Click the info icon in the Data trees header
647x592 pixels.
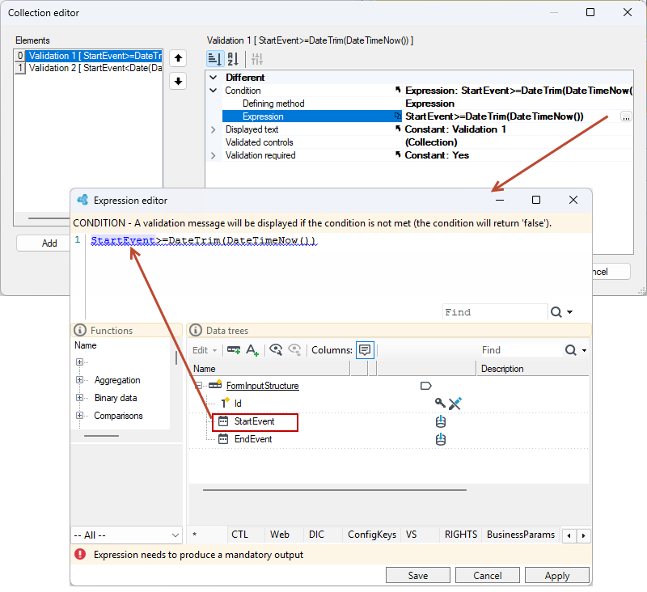196,330
